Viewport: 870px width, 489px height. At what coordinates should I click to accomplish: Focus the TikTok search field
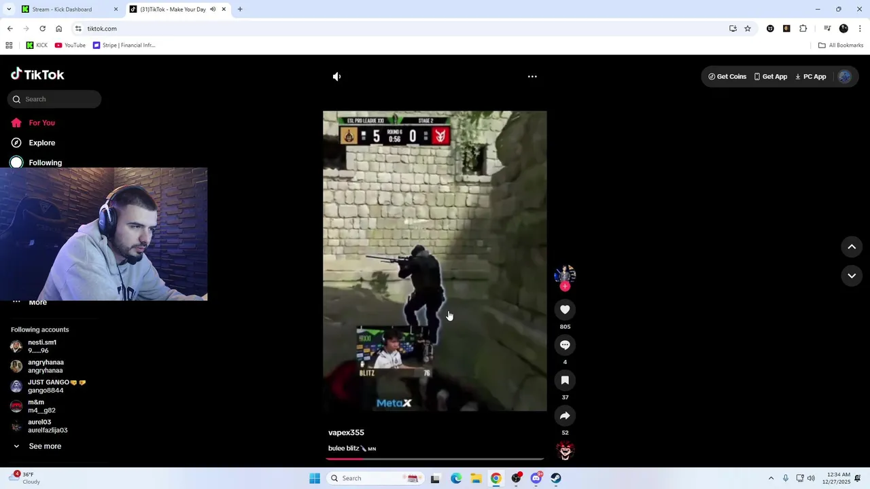[x=54, y=99]
